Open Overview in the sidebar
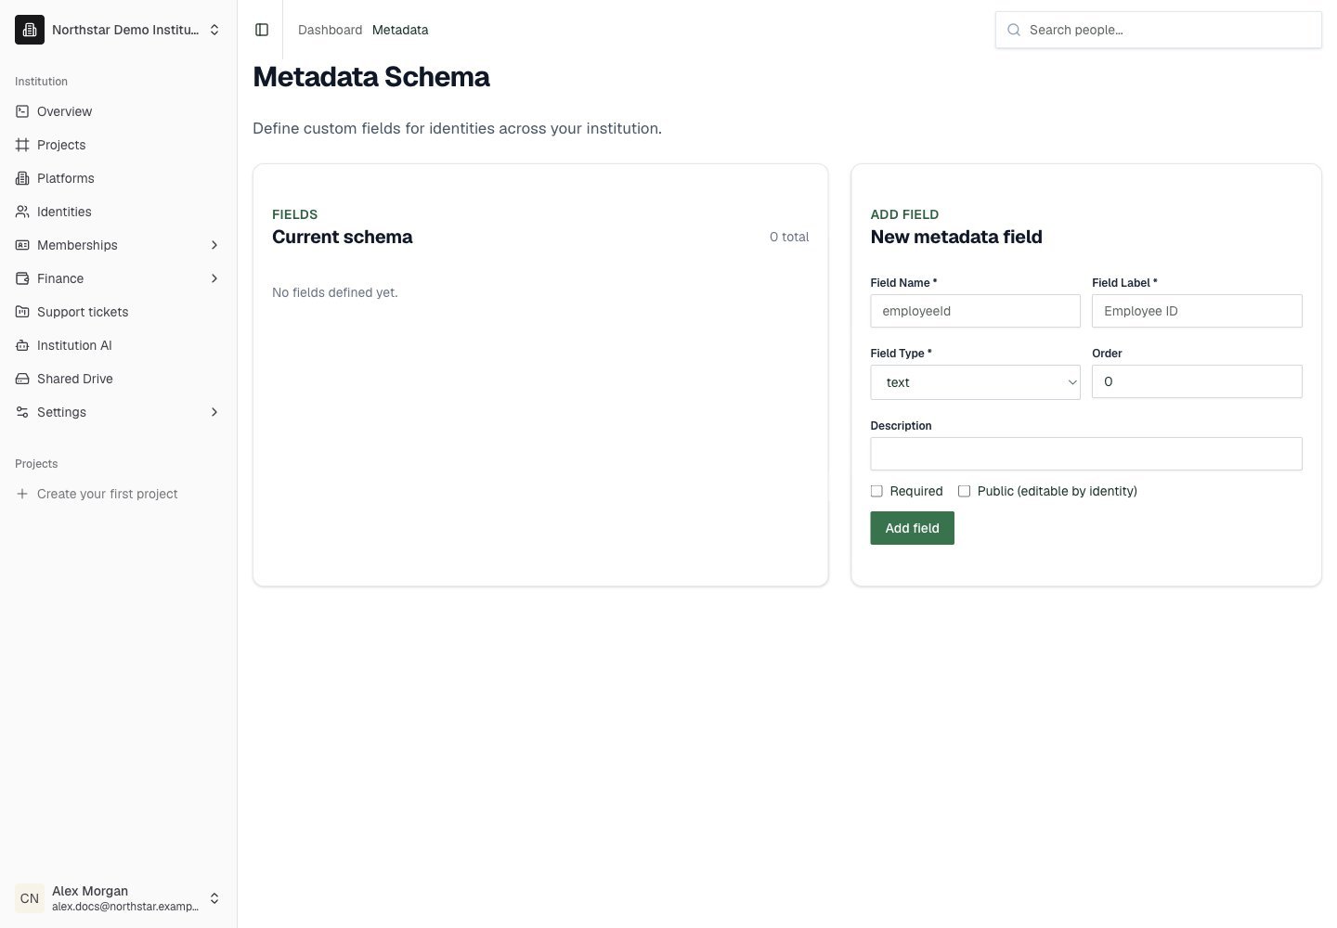 pos(119,111)
